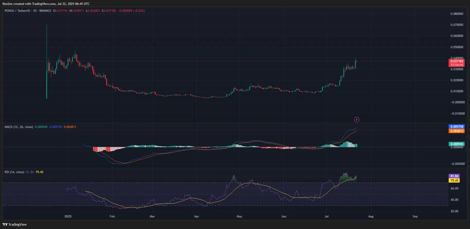Click the purple RSI value tag 81.84
Image resolution: width=470 pixels, height=229 pixels.
click(x=454, y=176)
